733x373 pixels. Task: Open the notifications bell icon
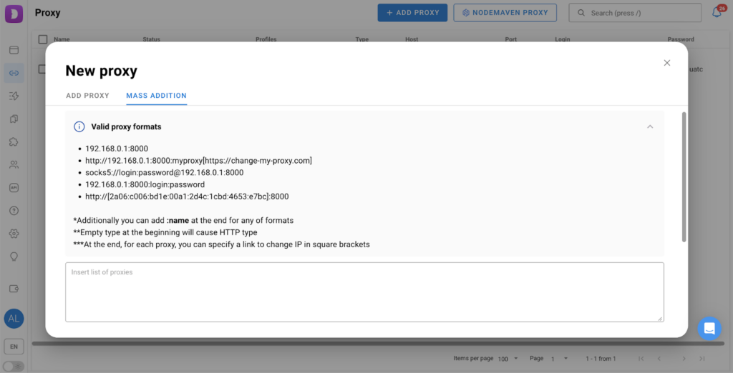(717, 13)
